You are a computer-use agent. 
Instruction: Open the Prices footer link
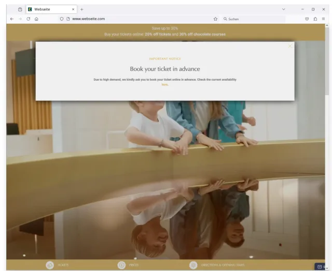pyautogui.click(x=134, y=265)
